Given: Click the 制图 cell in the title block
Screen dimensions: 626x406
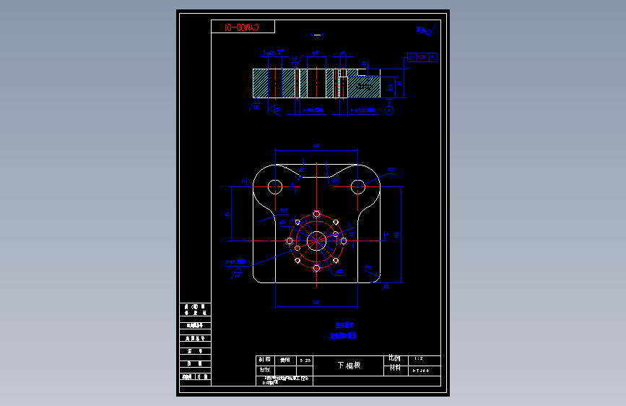Looking at the screenshot, I should click(265, 360).
